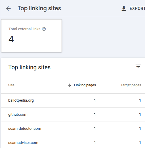Click the page title Top linking sites

pos(39,9)
